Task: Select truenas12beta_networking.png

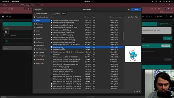Action: tap(87, 69)
